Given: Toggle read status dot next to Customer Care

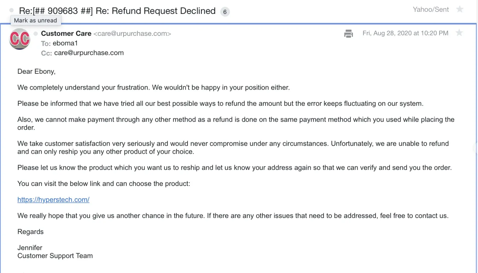Looking at the screenshot, I should [36, 34].
